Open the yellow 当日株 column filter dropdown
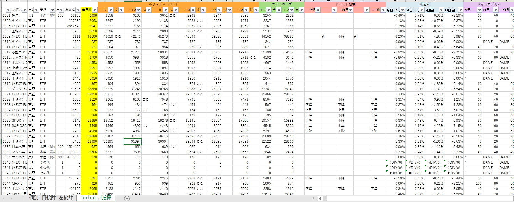514x202 pixels. (x=95, y=10)
